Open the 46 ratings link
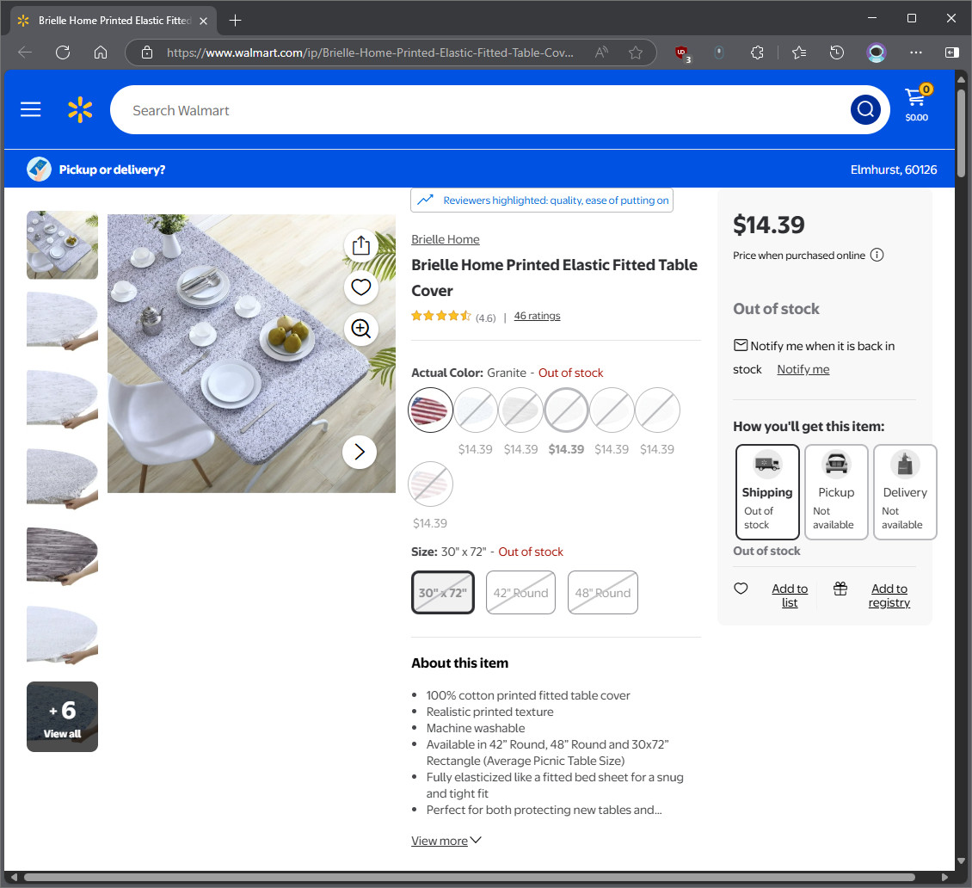This screenshot has width=972, height=888. [537, 316]
